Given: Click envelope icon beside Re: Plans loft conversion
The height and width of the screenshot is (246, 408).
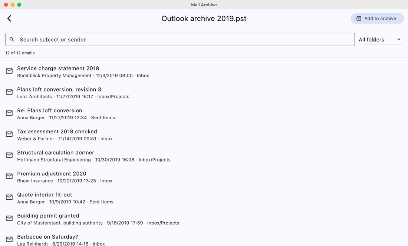Looking at the screenshot, I should coord(9,113).
